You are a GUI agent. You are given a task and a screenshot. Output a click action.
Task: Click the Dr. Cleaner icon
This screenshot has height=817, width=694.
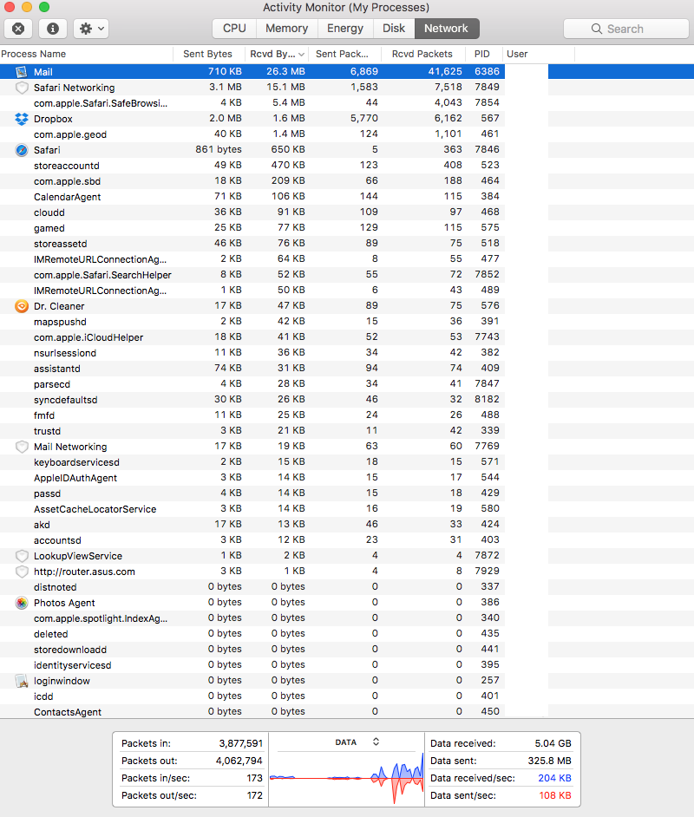pos(22,306)
